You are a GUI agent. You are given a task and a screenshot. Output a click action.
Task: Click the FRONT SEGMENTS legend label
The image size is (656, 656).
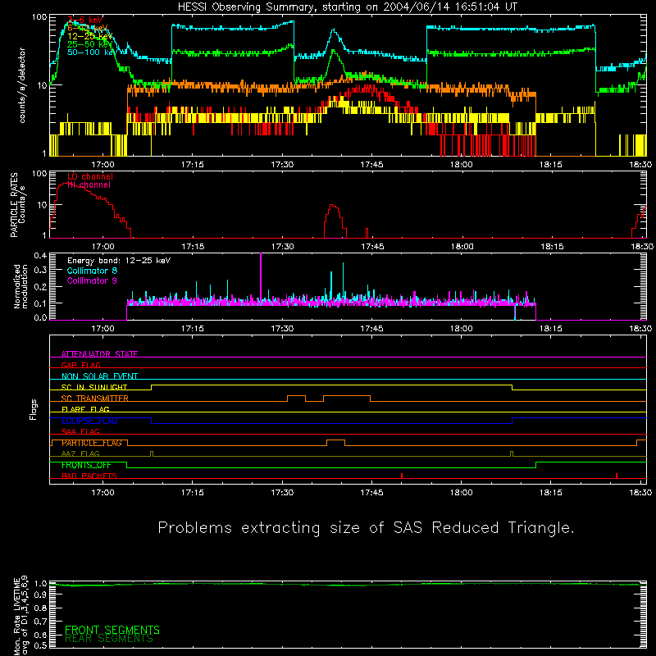[x=112, y=630]
